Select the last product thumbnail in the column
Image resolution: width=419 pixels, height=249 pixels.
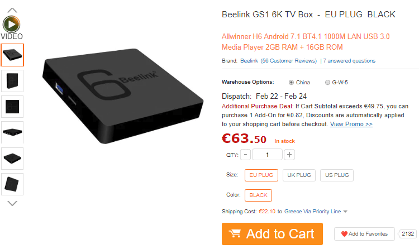(12, 184)
